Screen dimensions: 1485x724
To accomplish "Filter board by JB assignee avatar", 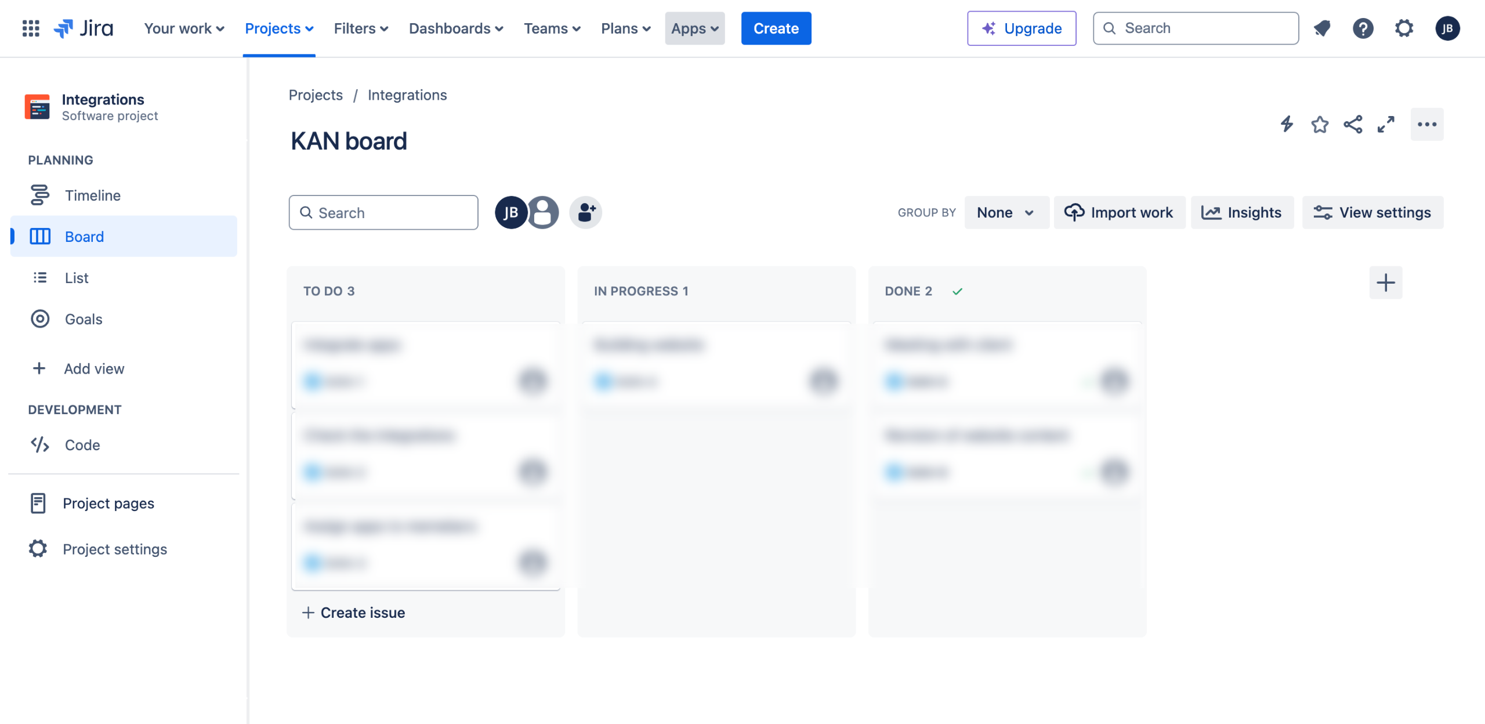I will coord(510,212).
